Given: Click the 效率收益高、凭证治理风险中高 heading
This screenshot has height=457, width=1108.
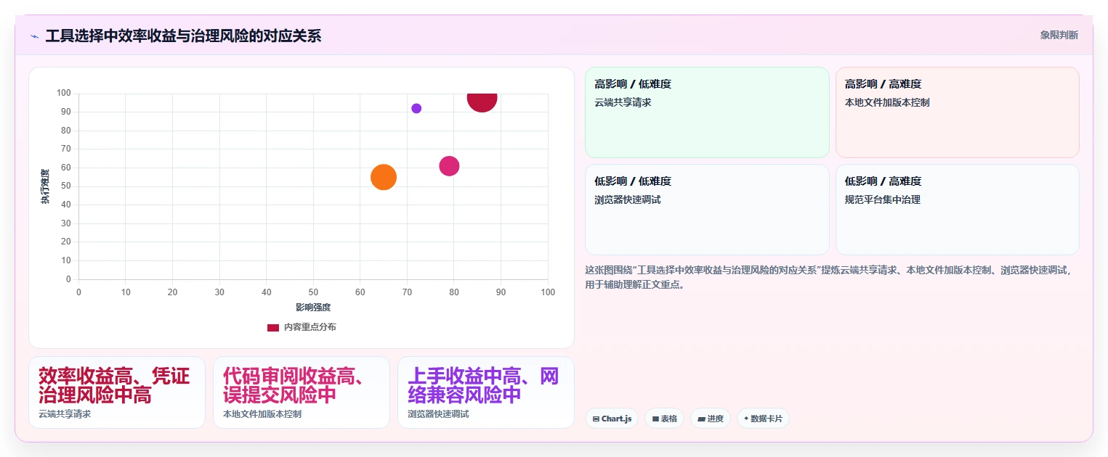Looking at the screenshot, I should coord(114,385).
